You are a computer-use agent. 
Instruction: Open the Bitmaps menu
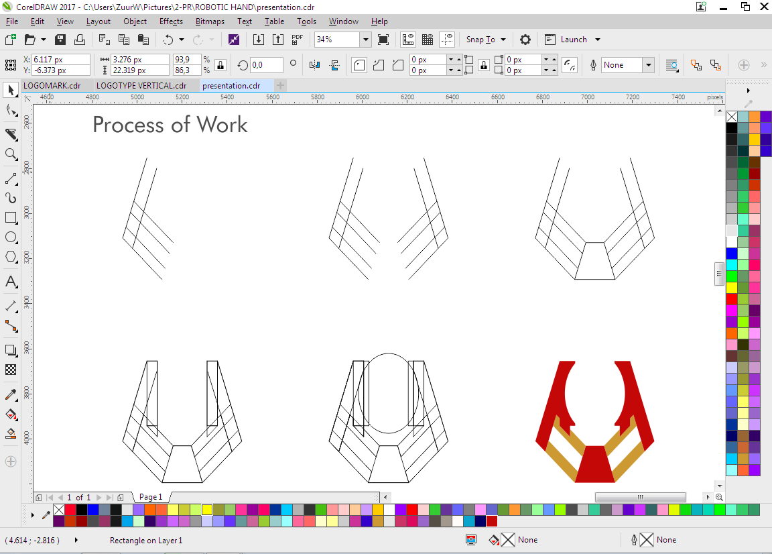click(210, 21)
